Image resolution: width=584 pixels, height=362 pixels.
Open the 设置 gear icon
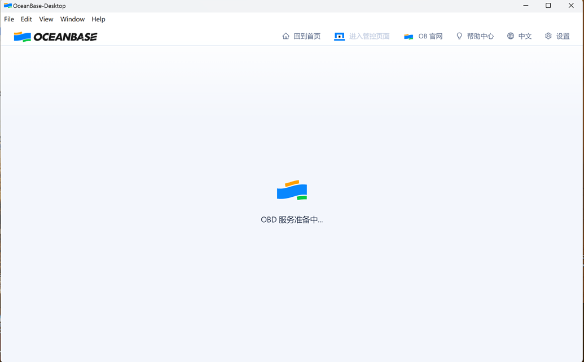click(547, 36)
